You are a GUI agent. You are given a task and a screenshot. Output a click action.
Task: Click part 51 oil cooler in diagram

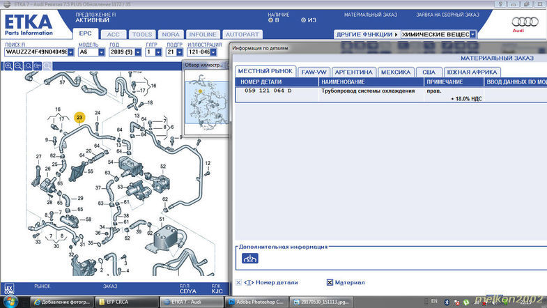pyautogui.click(x=166, y=237)
